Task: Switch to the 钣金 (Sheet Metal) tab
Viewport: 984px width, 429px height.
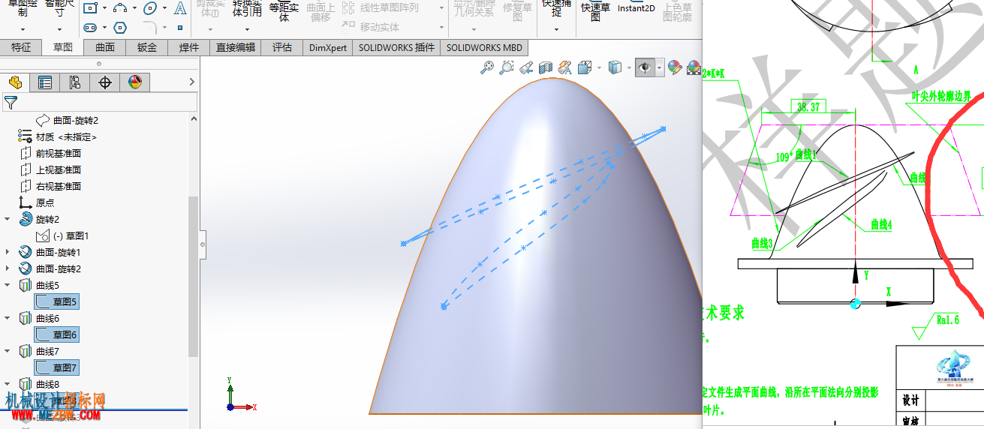Action: point(147,47)
